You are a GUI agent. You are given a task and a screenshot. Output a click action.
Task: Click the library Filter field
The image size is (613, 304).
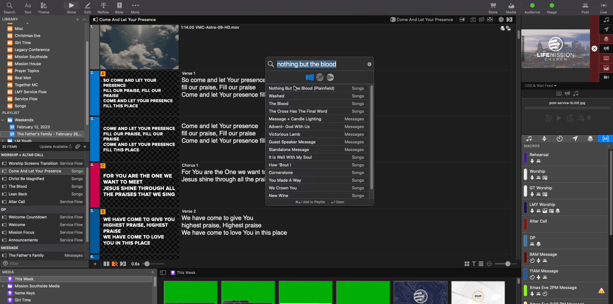point(45,263)
